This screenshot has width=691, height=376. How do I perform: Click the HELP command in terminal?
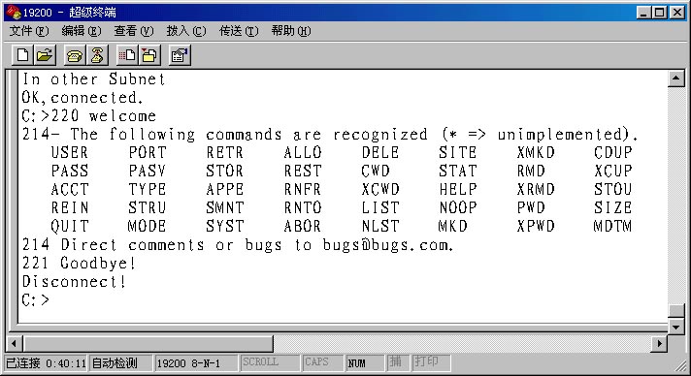[458, 189]
